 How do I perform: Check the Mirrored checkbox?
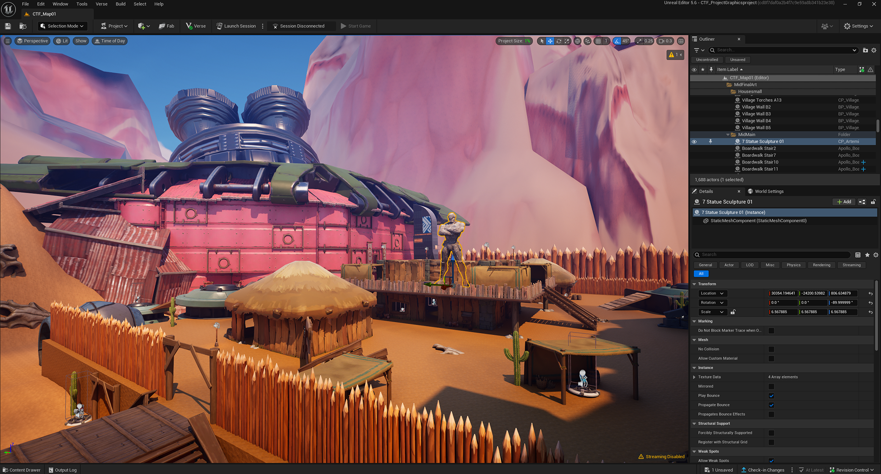(x=771, y=386)
